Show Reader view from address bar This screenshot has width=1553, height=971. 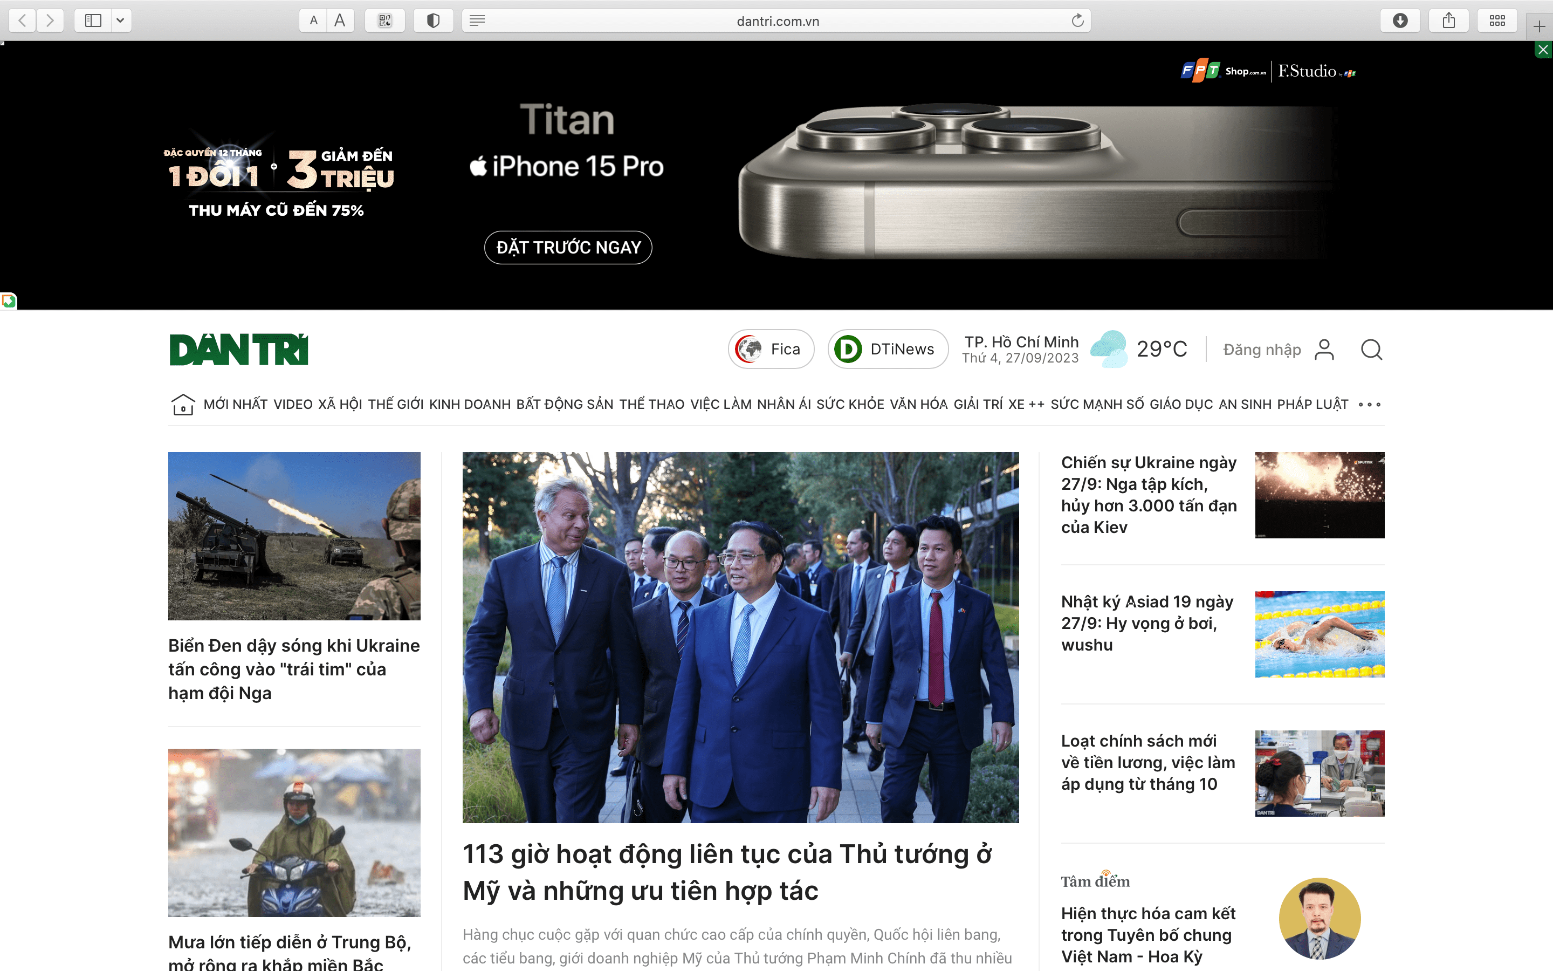pyautogui.click(x=477, y=20)
